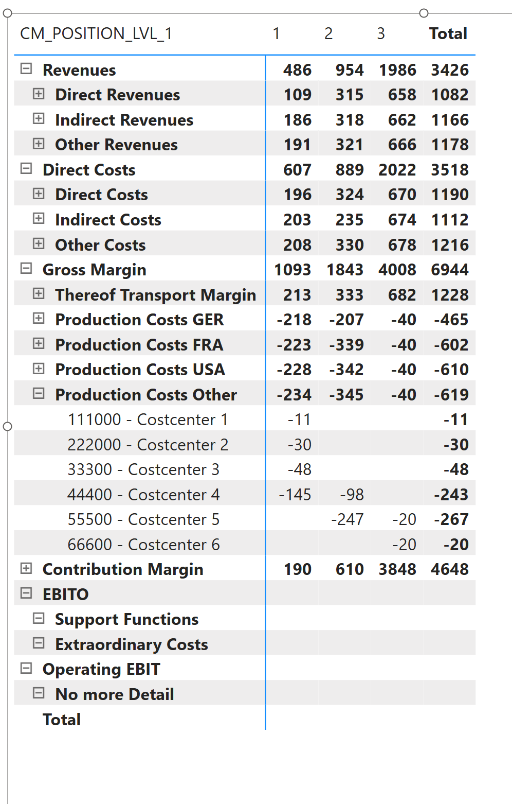Click Production Costs FRA value -339

[x=346, y=345]
